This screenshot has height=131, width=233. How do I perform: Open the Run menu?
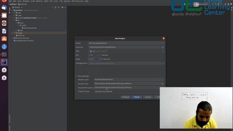coord(51,1)
